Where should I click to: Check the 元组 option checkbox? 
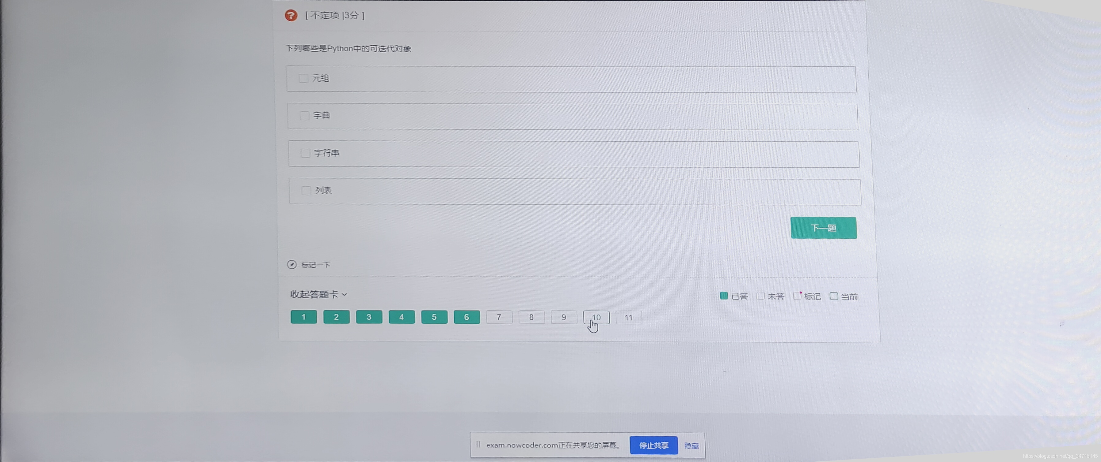[x=303, y=78]
